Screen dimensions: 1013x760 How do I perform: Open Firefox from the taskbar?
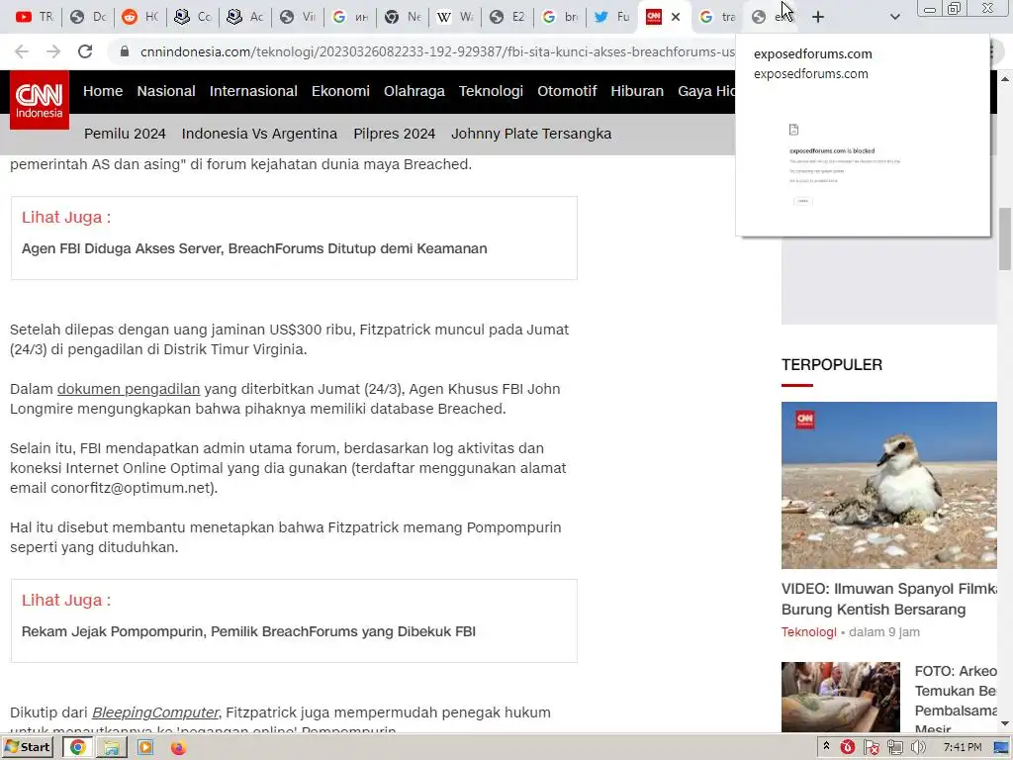click(x=178, y=747)
